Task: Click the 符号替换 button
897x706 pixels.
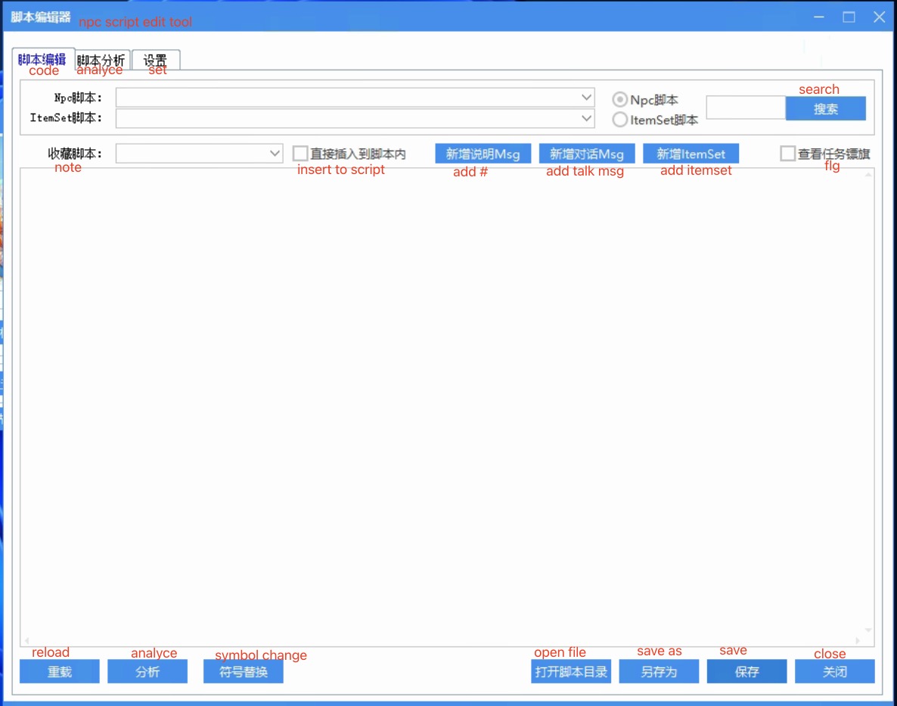Action: point(243,672)
